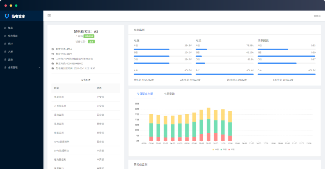This screenshot has height=169, width=325.
Task: Click the A-B 406.2V progress bar
Action: [x=163, y=74]
